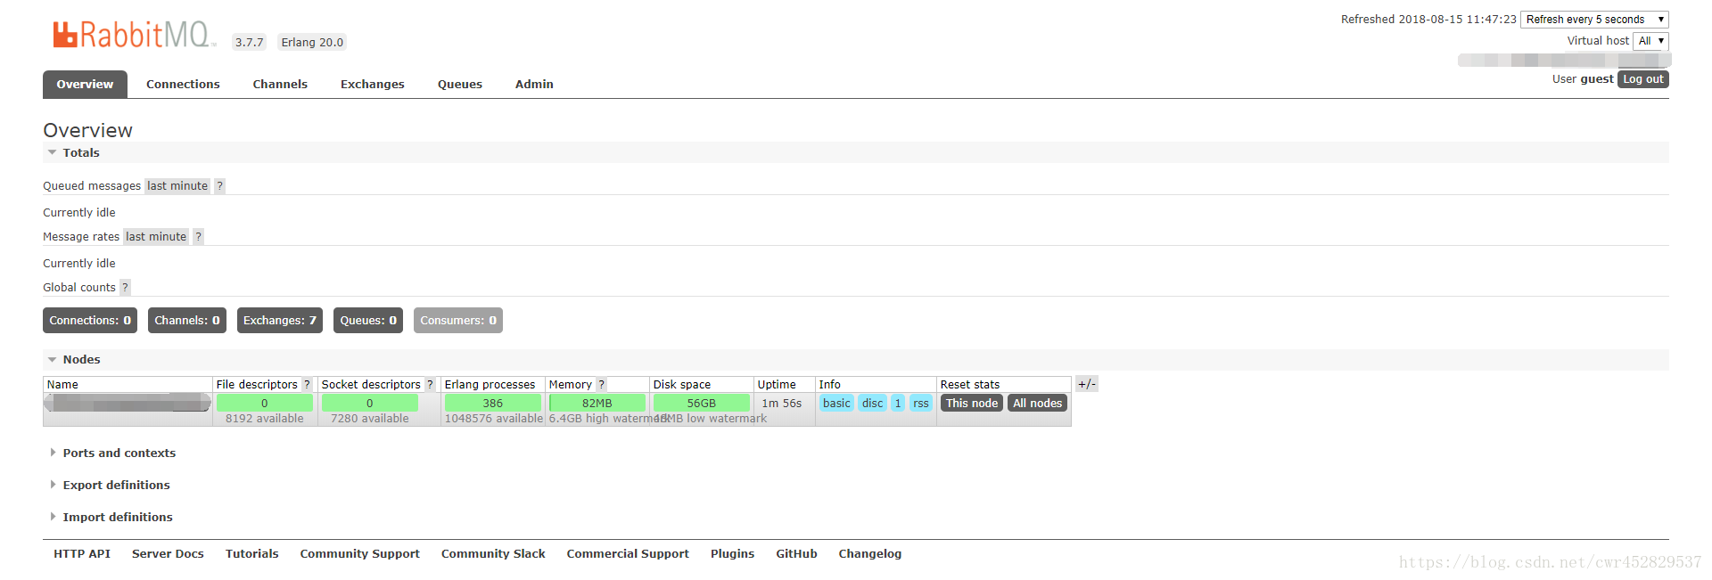Click the Socket descriptors green bar
Screen dimensions: 1712x580
point(370,404)
